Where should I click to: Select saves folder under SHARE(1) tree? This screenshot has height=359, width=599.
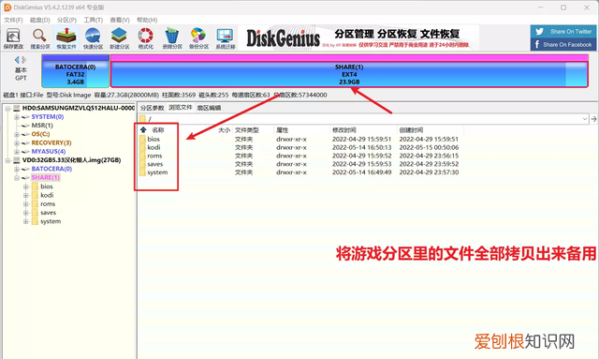point(48,213)
